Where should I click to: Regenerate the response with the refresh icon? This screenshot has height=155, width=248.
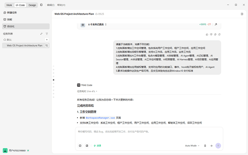tap(219, 35)
